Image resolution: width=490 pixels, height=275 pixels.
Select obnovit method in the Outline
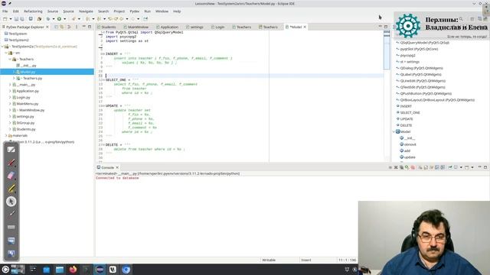410,144
